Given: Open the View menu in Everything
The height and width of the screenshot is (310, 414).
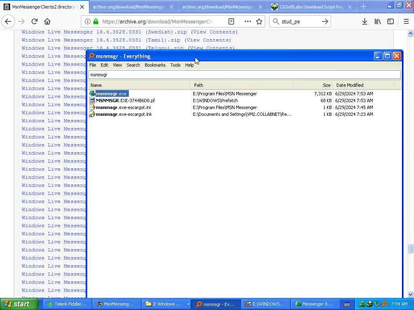Looking at the screenshot, I should [x=117, y=65].
